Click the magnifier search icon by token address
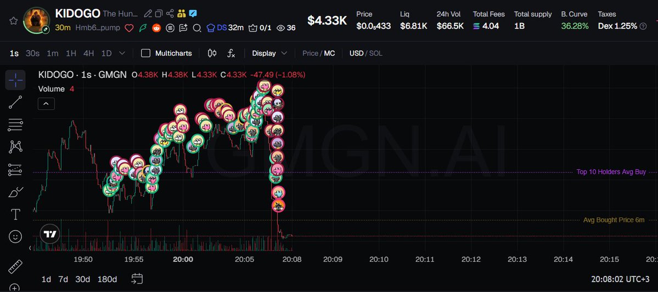The width and height of the screenshot is (658, 292). pos(197,28)
